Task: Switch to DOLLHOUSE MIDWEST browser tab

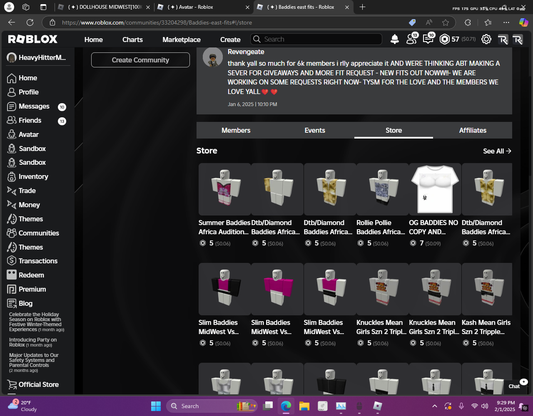Action: [x=104, y=7]
